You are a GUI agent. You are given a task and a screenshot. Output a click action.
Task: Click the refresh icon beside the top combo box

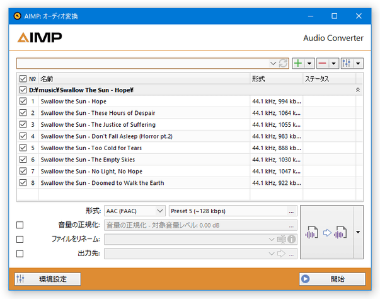tap(283, 63)
